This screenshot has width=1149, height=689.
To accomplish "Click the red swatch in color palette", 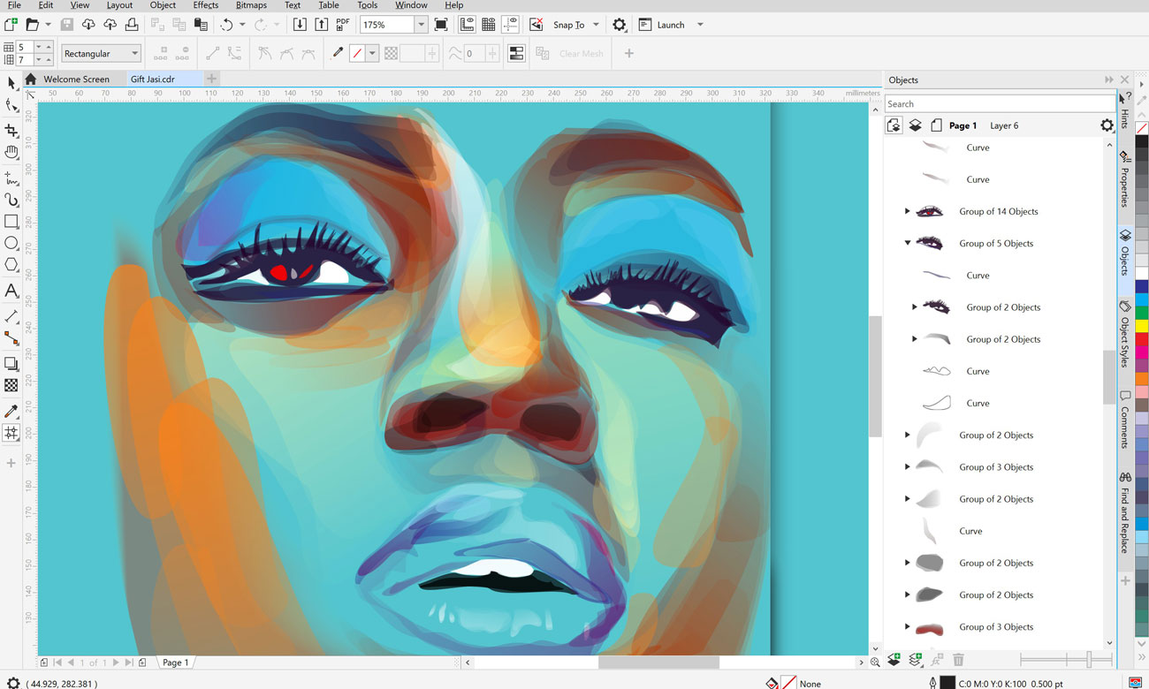I will pos(1142,340).
